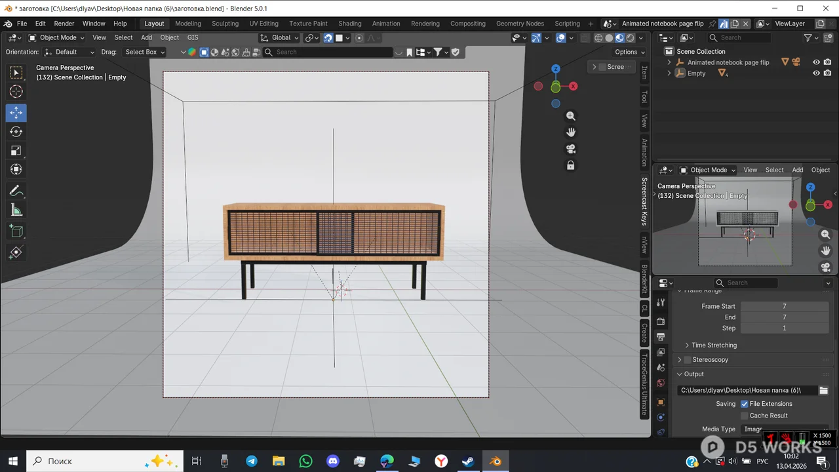The height and width of the screenshot is (472, 839).
Task: Choose the Transform tool
Action: pos(16,170)
